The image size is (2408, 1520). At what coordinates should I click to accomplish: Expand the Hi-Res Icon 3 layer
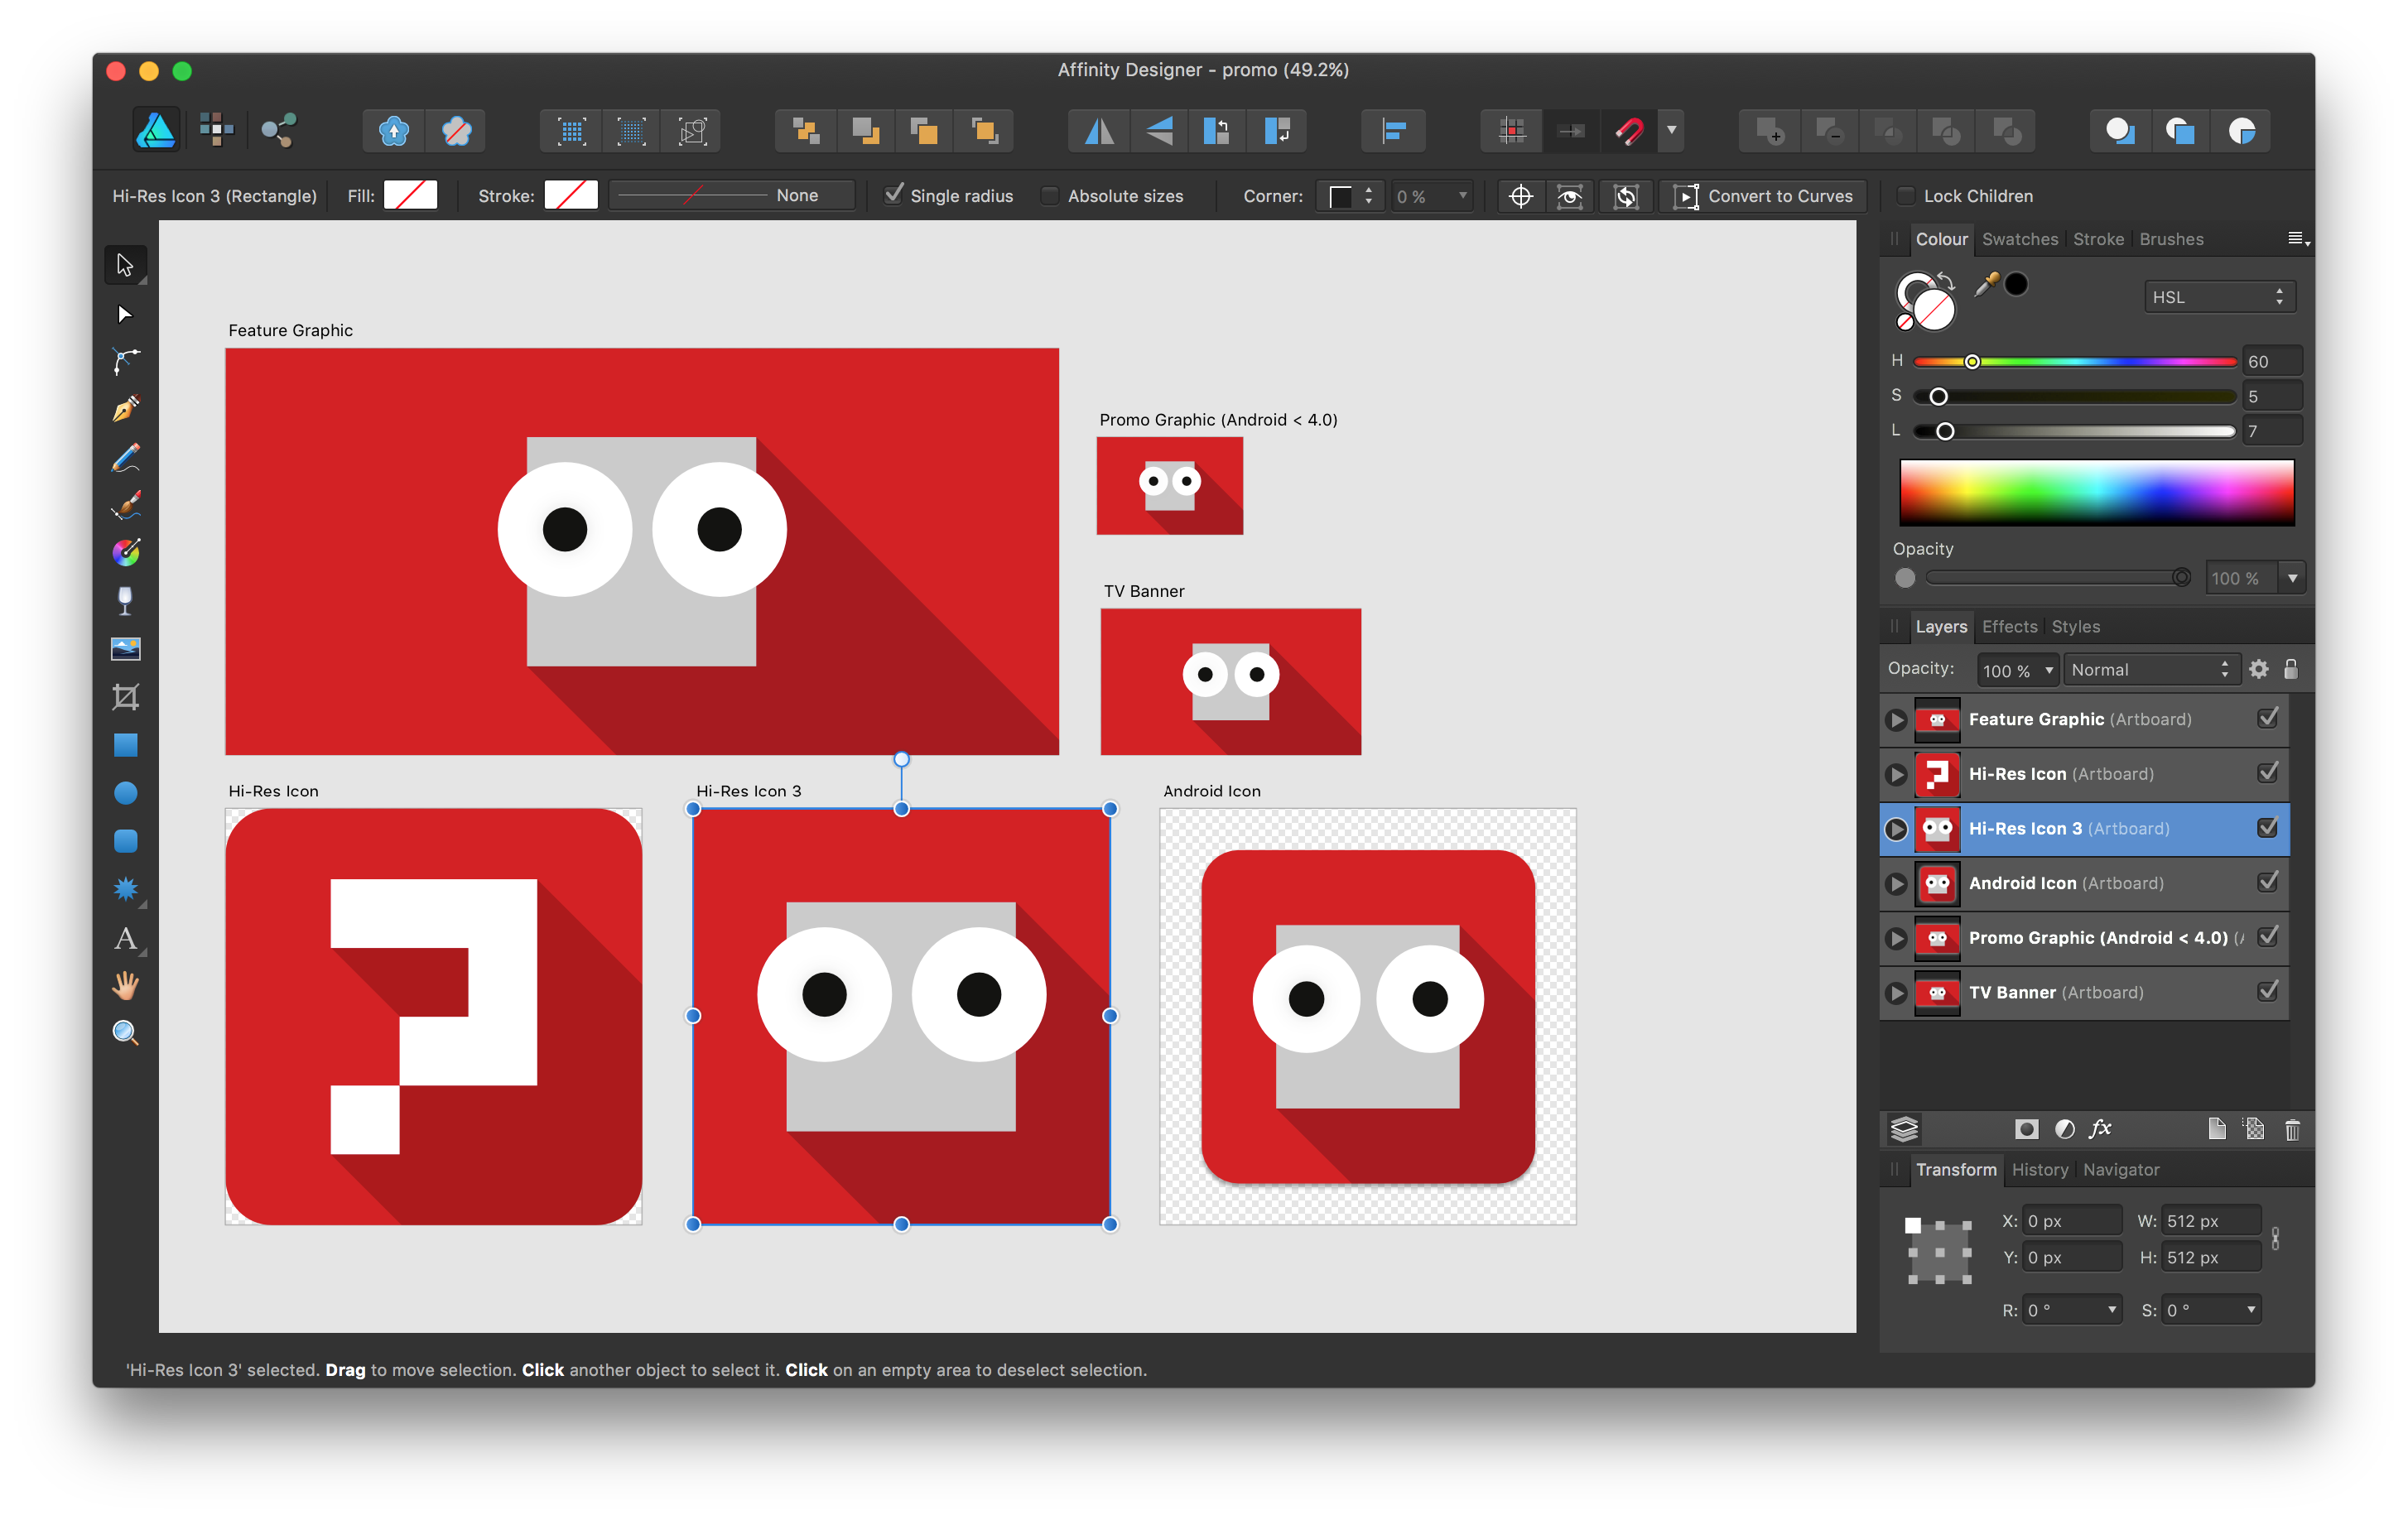point(1896,829)
